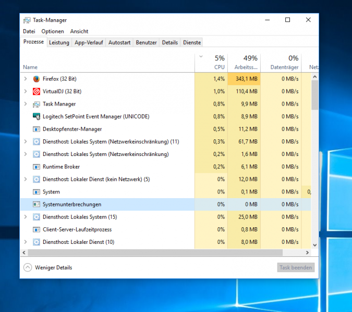Image resolution: width=352 pixels, height=312 pixels.
Task: Click the horizontal scrollbar thumb
Action: (155, 253)
